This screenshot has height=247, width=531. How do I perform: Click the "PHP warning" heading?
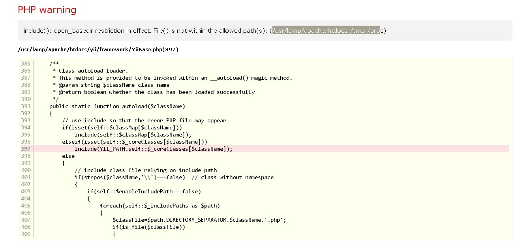[47, 10]
